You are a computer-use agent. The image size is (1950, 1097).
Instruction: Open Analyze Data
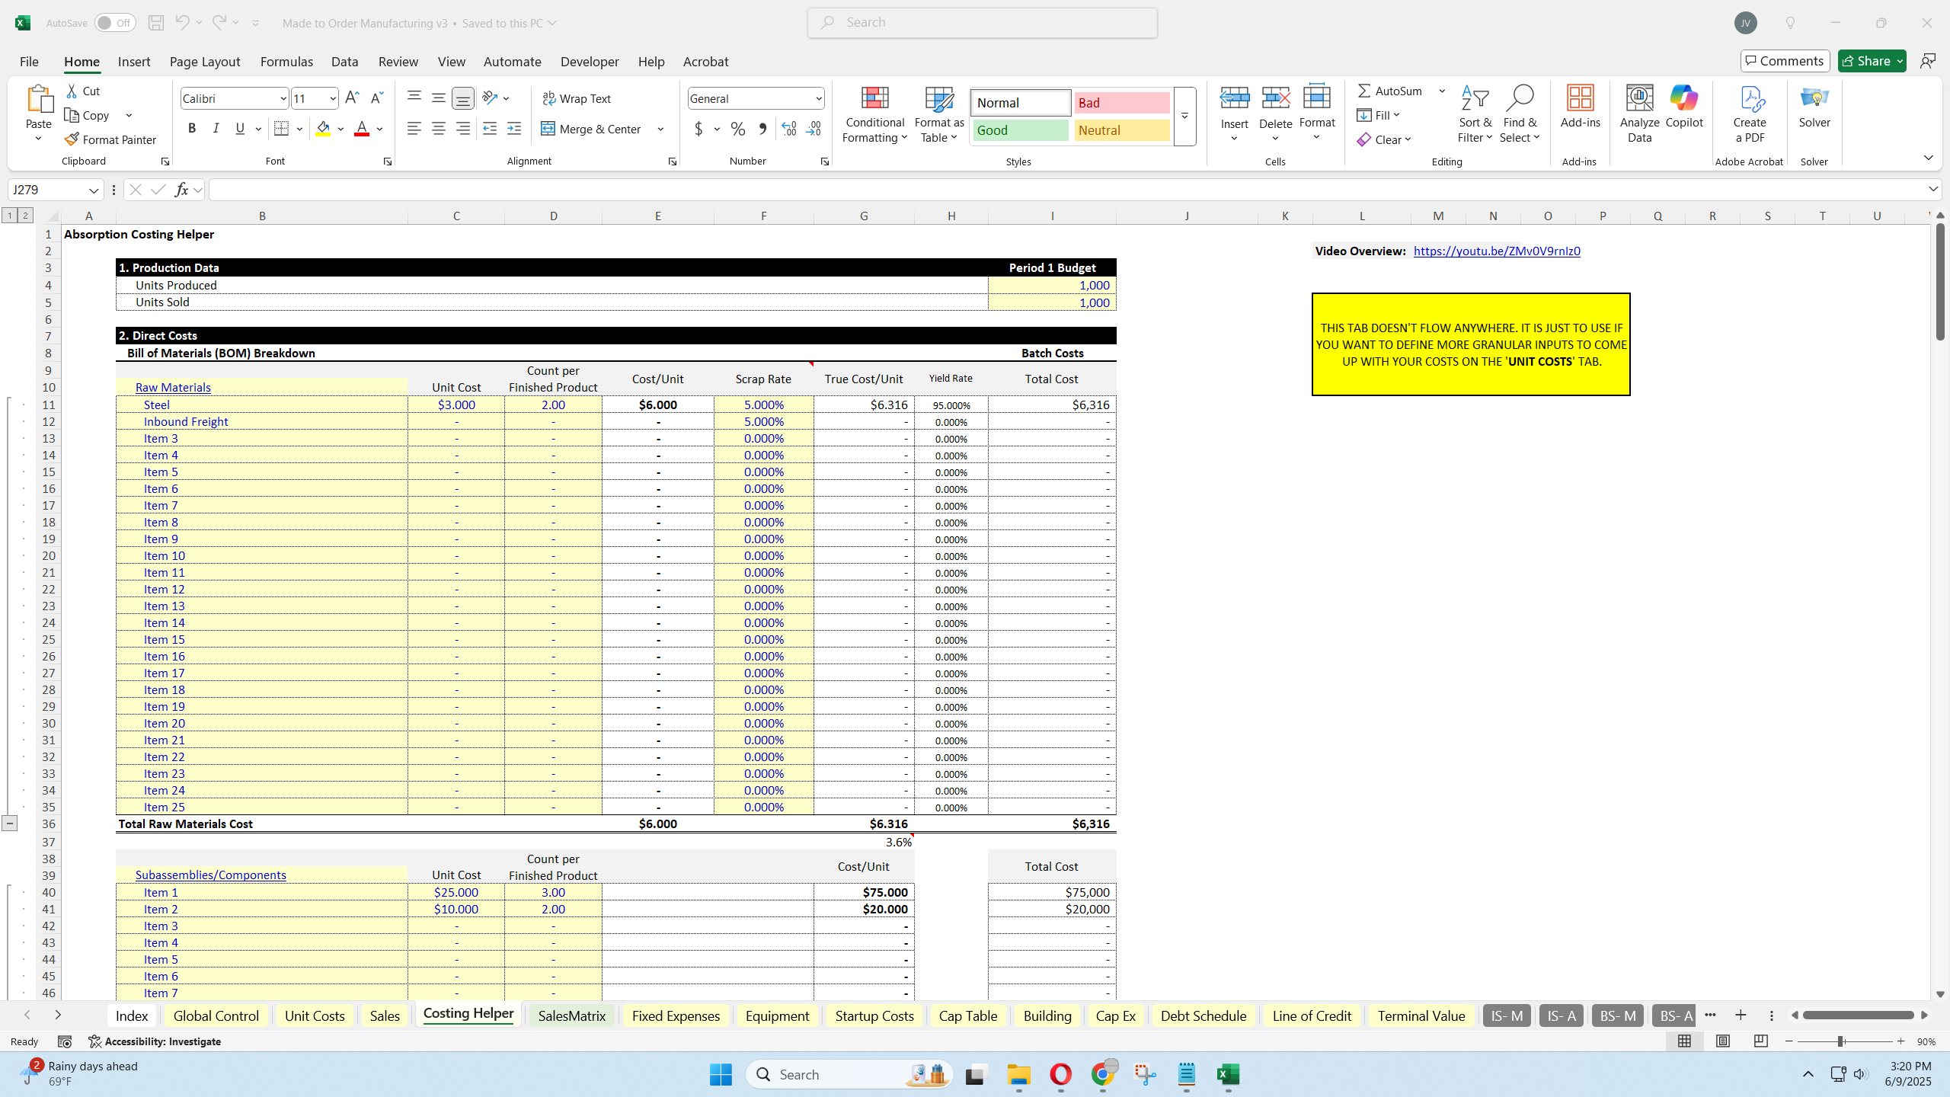click(1638, 113)
